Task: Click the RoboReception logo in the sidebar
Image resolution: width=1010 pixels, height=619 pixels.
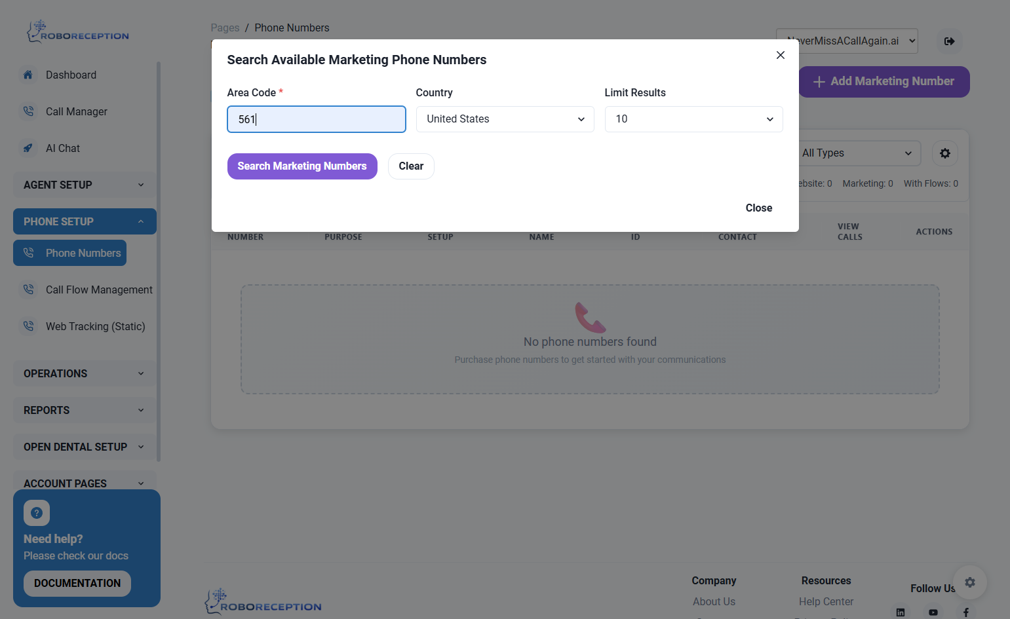Action: click(77, 31)
